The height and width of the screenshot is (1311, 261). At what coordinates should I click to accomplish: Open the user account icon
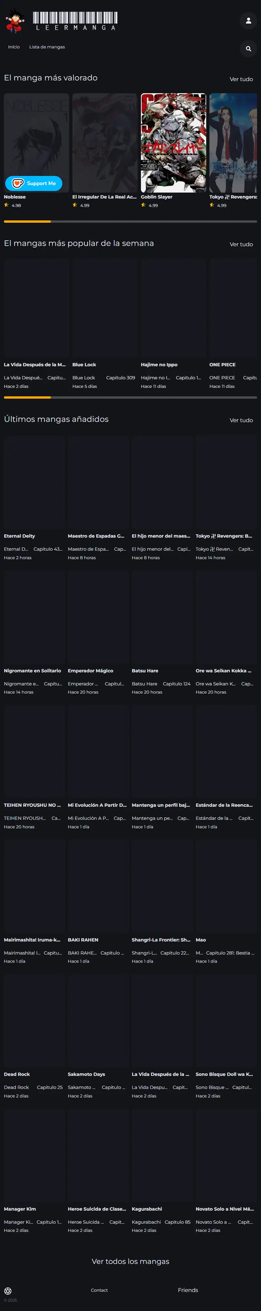tap(248, 21)
